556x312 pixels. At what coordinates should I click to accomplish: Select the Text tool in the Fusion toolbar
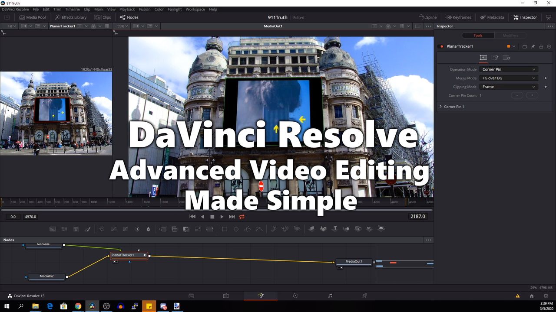pyautogui.click(x=76, y=229)
